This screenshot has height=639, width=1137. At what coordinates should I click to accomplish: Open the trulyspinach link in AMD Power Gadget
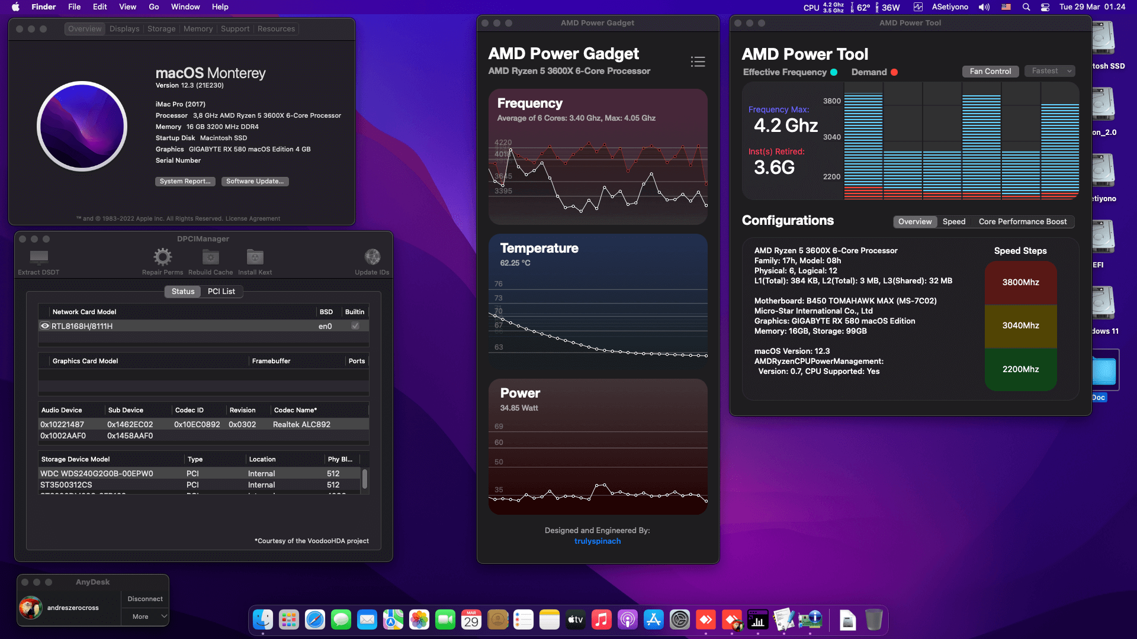(597, 541)
